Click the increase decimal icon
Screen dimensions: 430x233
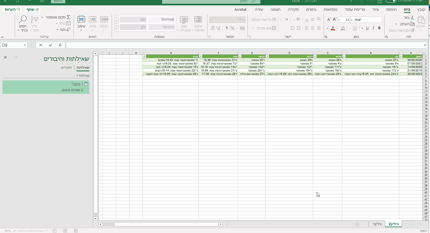(x=218, y=28)
